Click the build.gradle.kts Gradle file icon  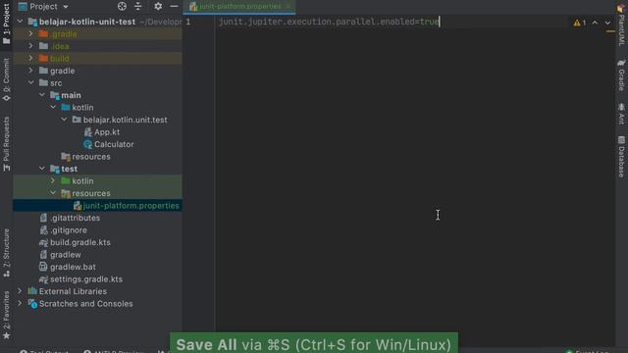(43, 242)
